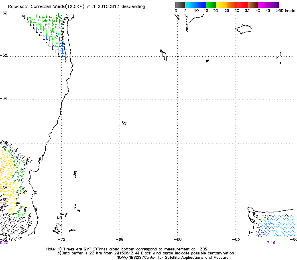Image resolution: width=297 pixels, height=260 pixels.
Task: Click the green 15-20 knots legend swatch
Action: point(211,5)
